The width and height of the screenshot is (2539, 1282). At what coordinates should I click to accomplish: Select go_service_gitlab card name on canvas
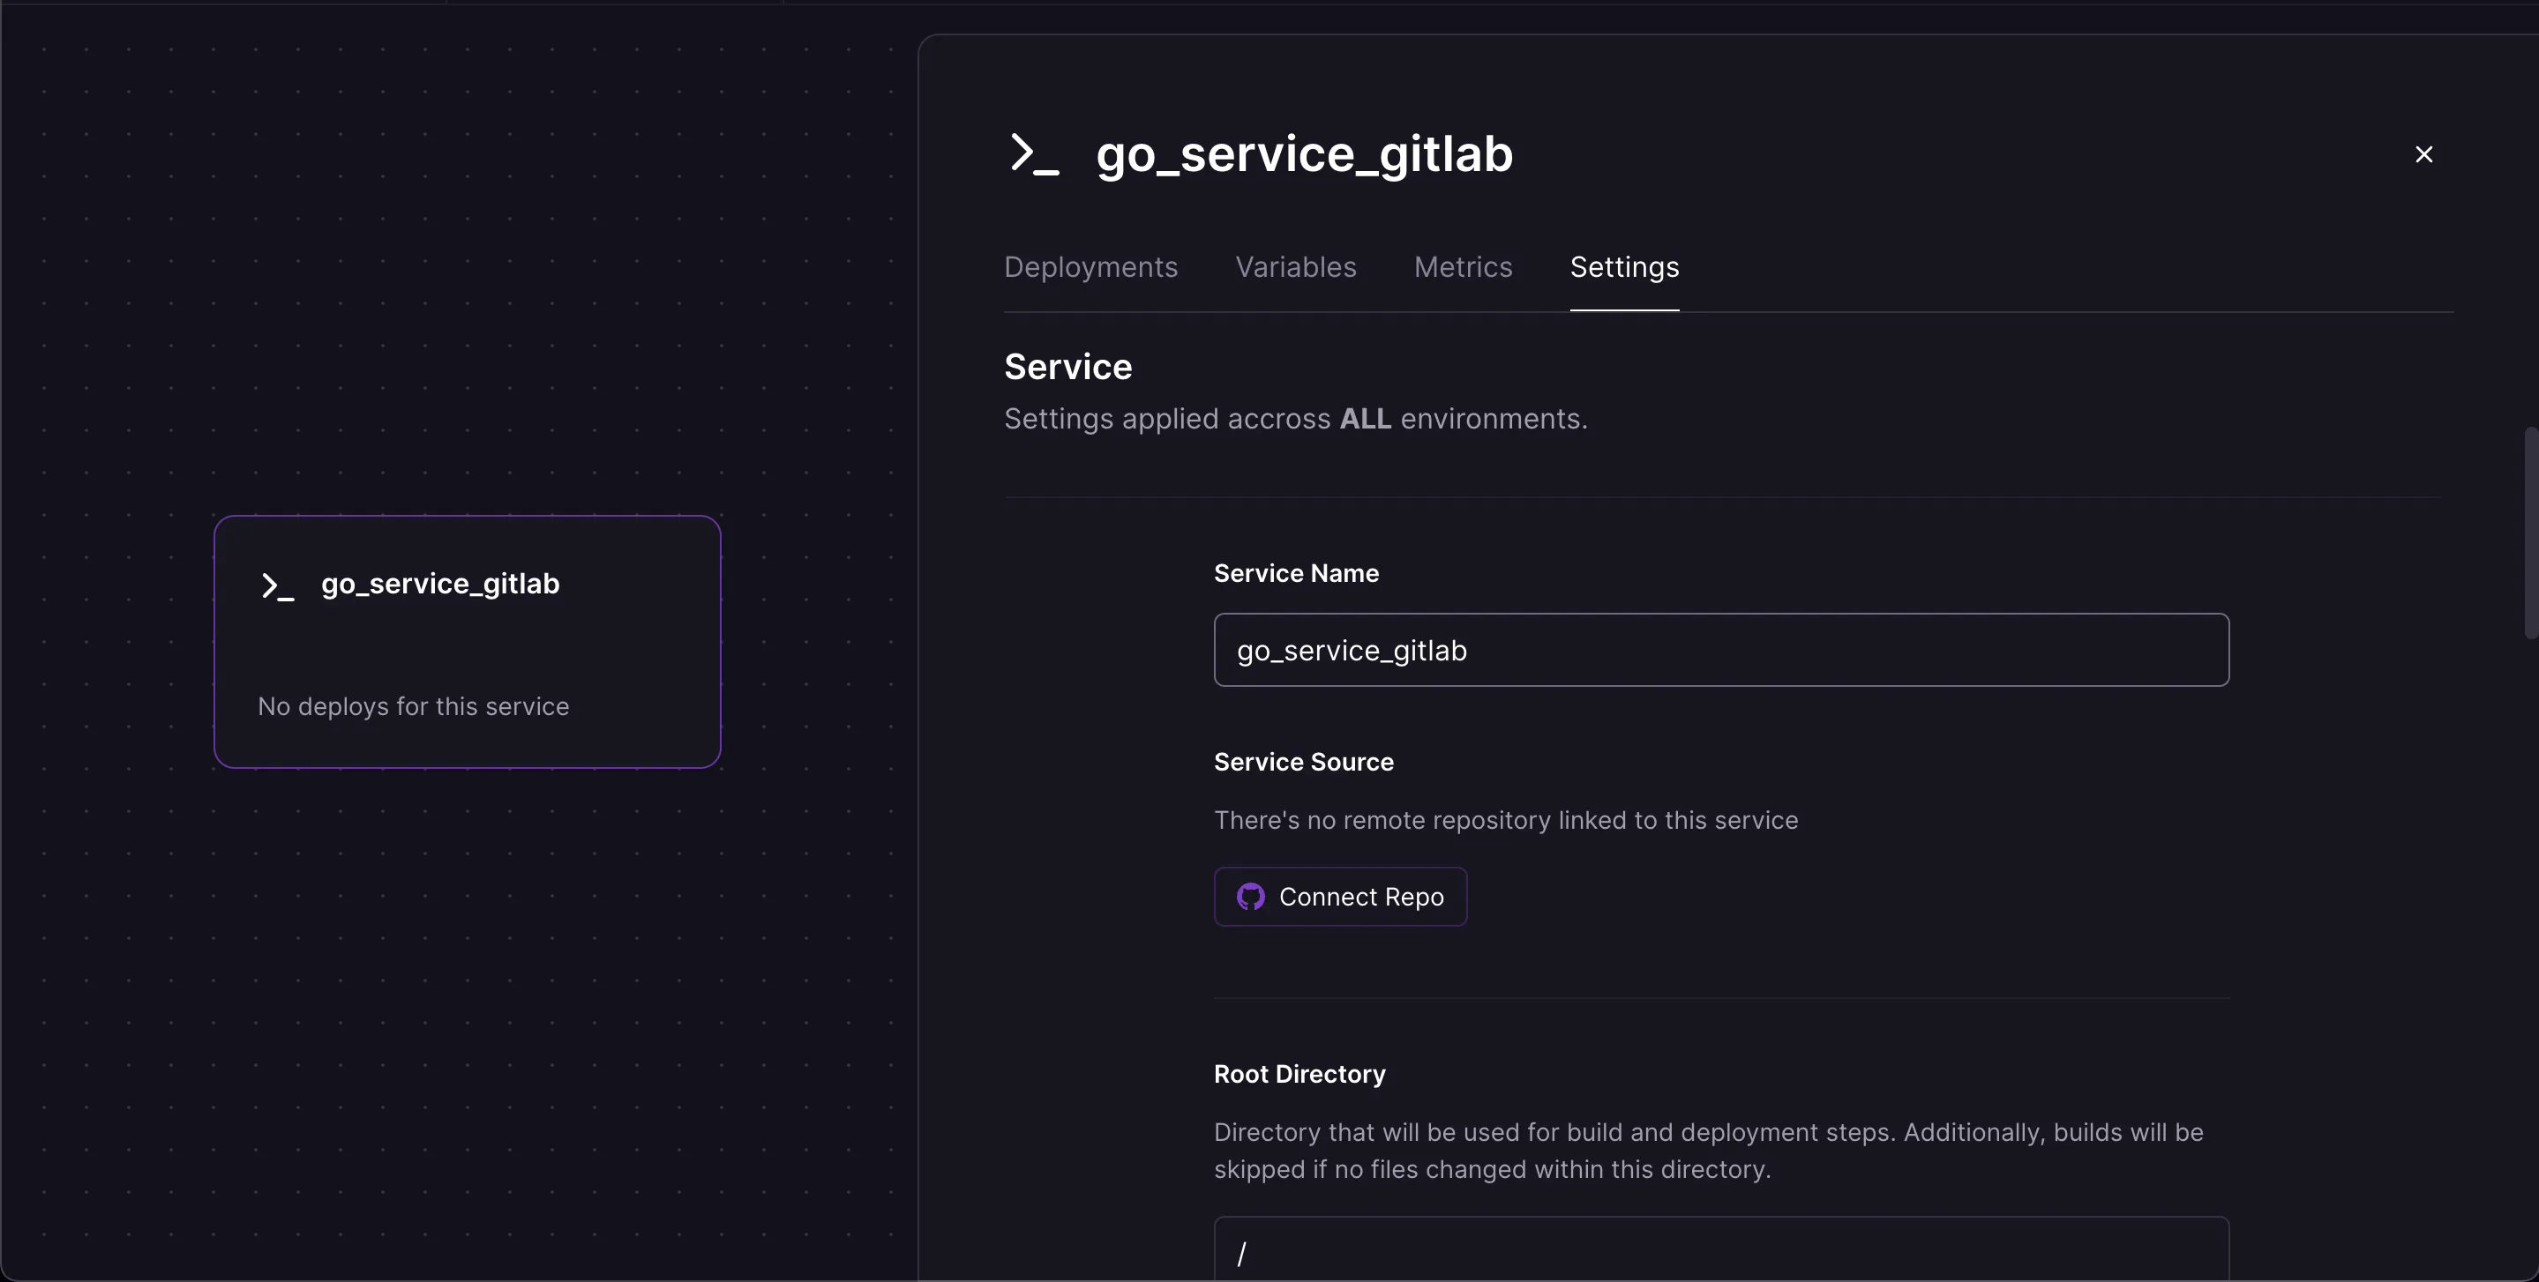pyautogui.click(x=439, y=584)
